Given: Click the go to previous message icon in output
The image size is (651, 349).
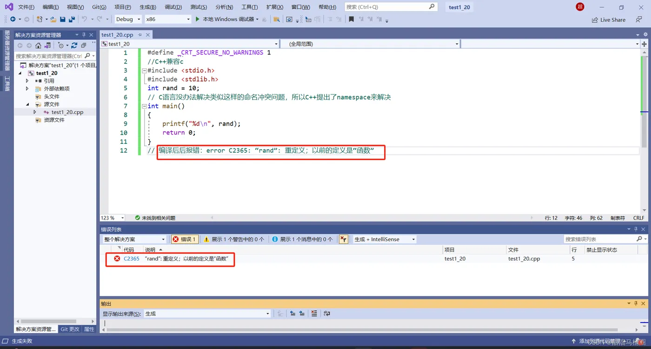Looking at the screenshot, I should 292,314.
